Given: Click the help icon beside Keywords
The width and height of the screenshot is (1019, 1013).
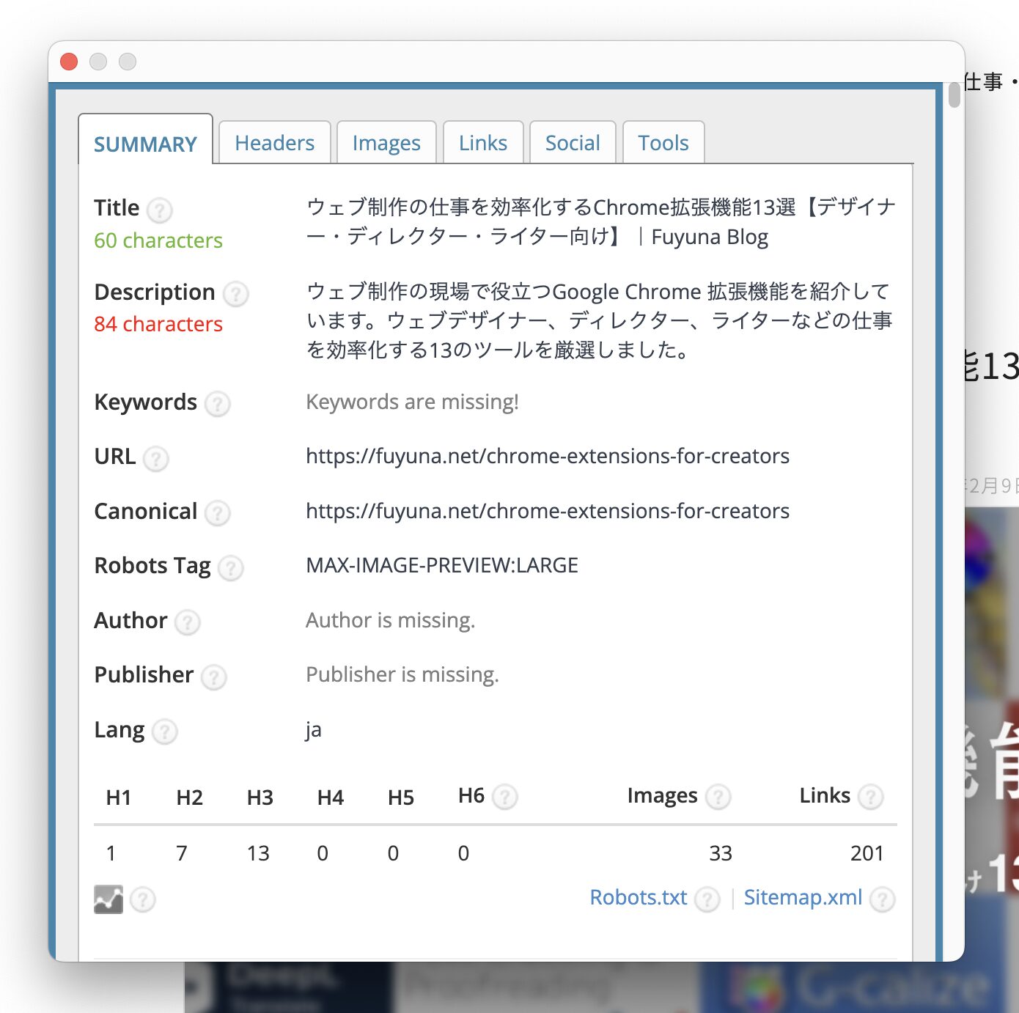Looking at the screenshot, I should coord(217,404).
